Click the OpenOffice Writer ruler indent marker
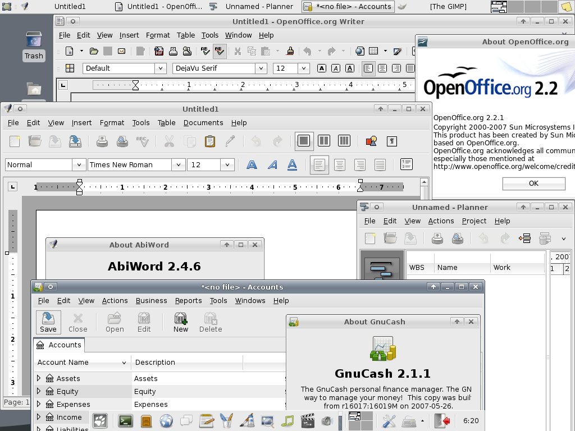575x431 pixels. coord(135,85)
